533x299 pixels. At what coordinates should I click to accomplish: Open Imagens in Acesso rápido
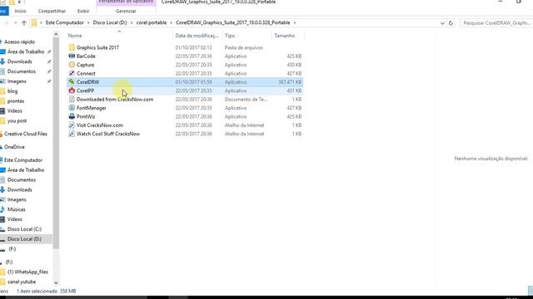(x=17, y=81)
